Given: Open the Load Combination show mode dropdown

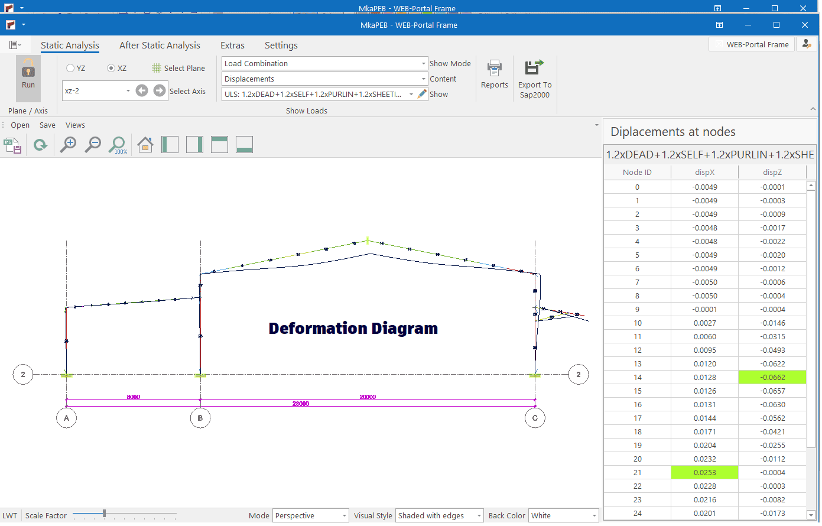Looking at the screenshot, I should point(423,64).
